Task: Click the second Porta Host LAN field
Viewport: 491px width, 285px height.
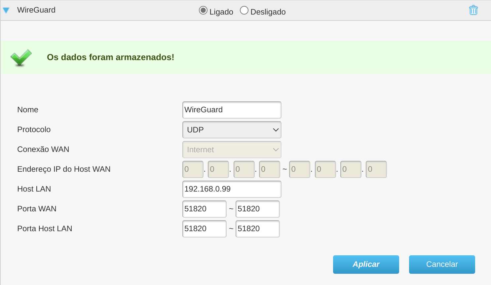Action: click(x=257, y=229)
